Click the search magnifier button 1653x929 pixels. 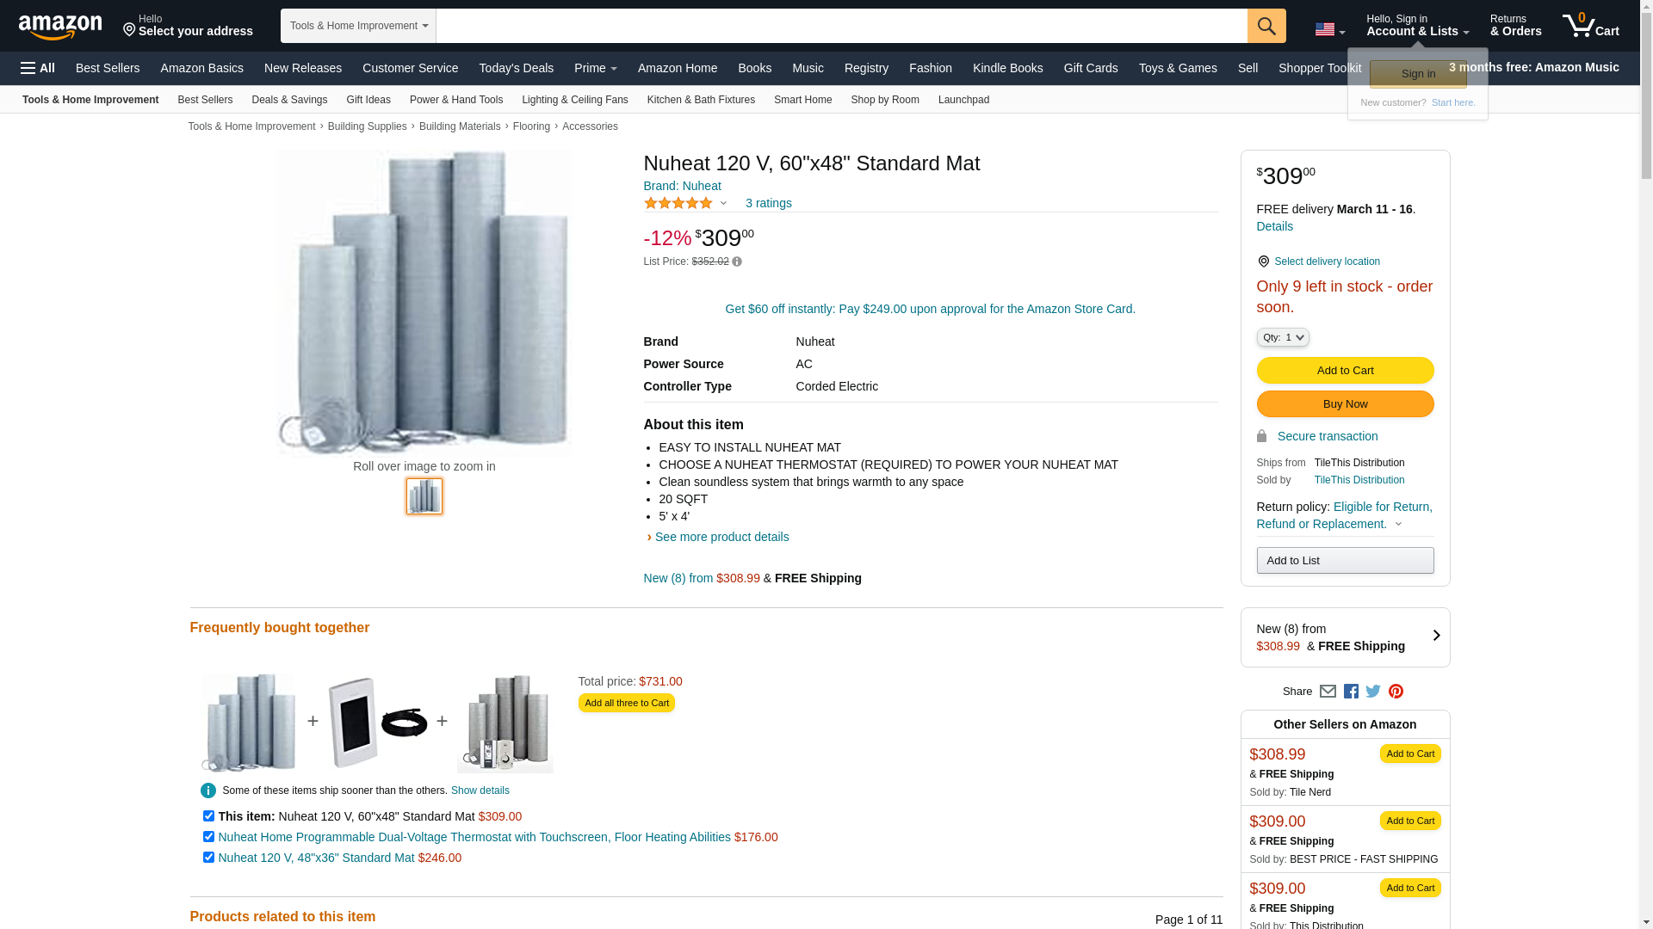click(x=1266, y=26)
